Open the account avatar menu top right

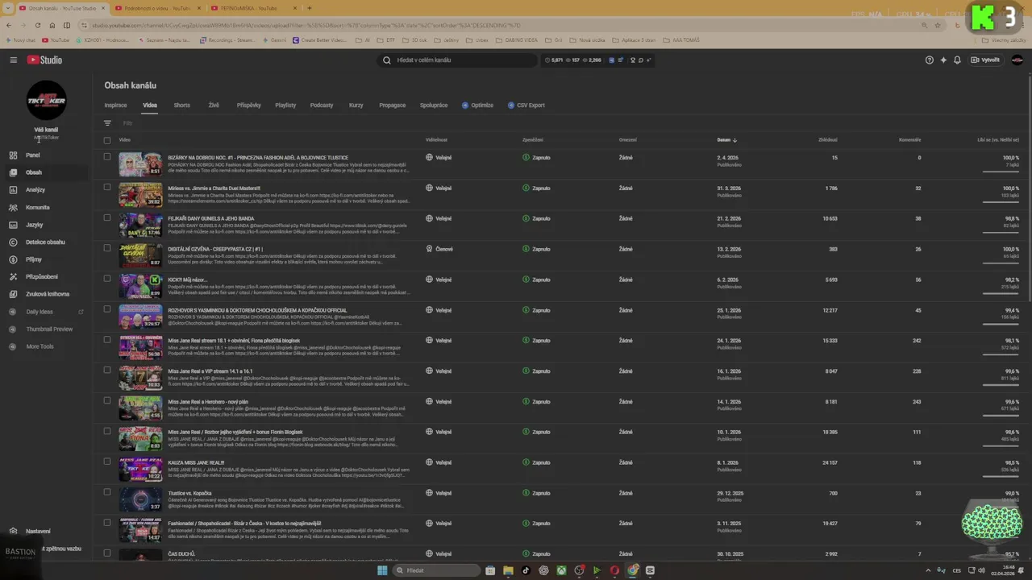pyautogui.click(x=1017, y=60)
